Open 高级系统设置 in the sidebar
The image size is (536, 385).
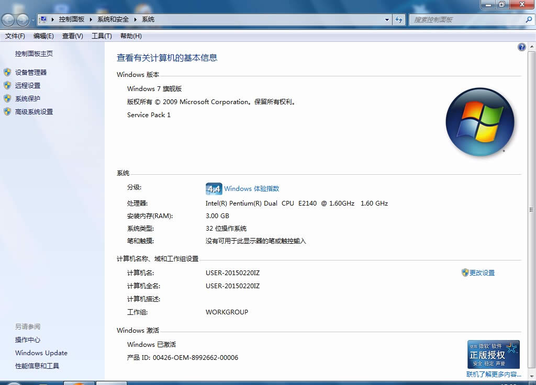pos(34,111)
